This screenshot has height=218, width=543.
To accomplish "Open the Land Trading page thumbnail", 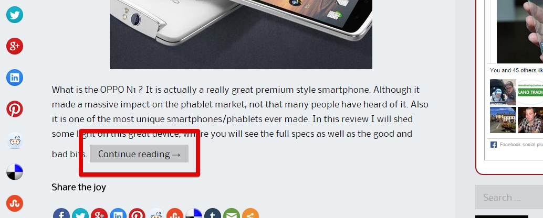I will point(530,92).
